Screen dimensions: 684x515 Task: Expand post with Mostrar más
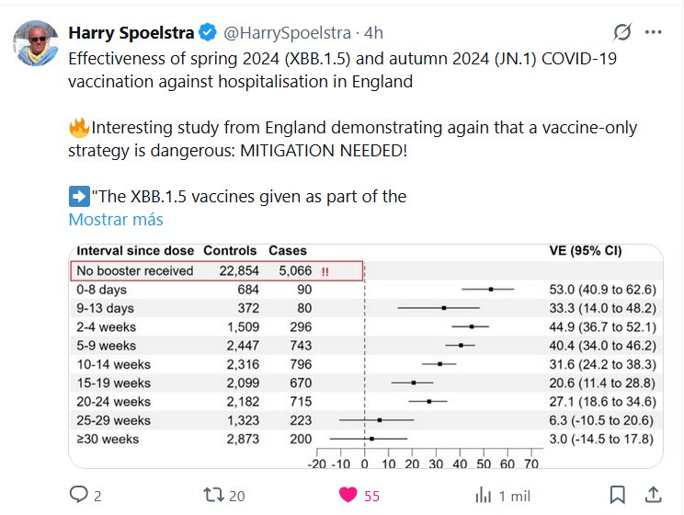click(116, 220)
